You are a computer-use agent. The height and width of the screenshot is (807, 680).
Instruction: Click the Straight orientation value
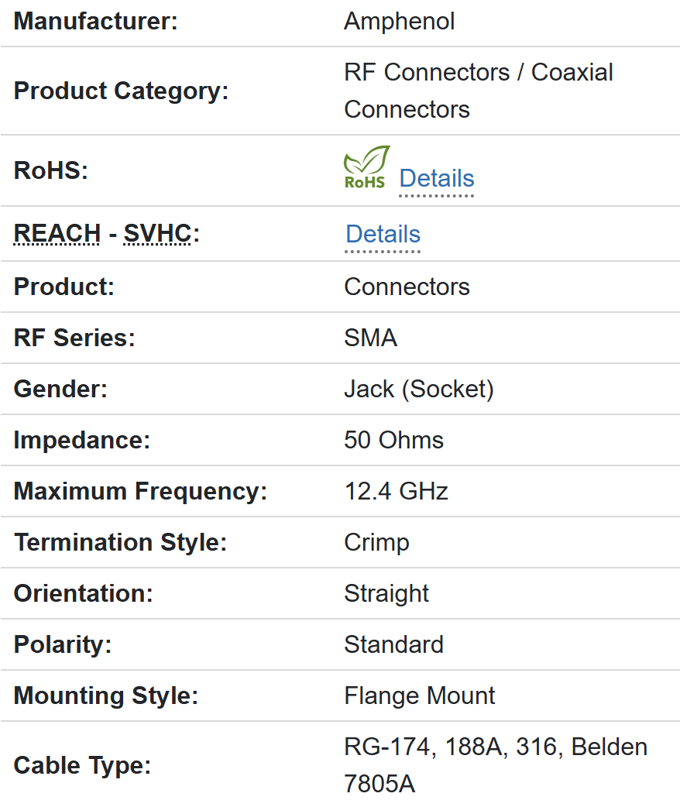(386, 593)
